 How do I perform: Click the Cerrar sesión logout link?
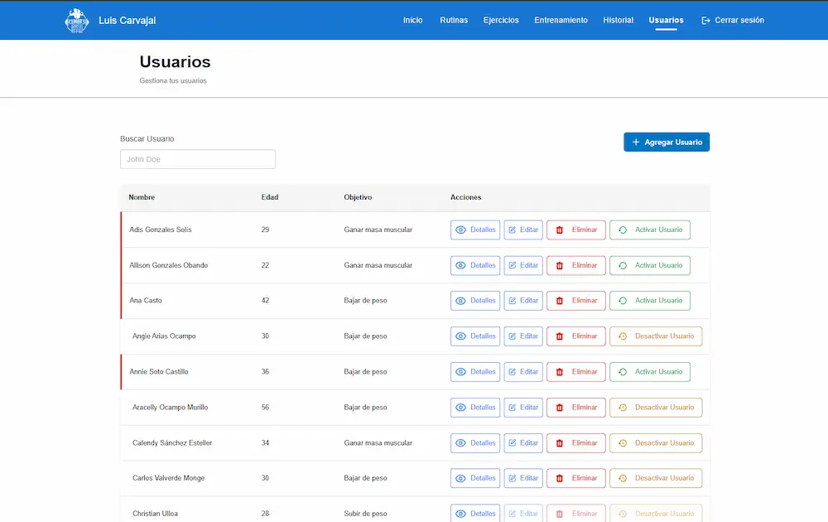(733, 20)
